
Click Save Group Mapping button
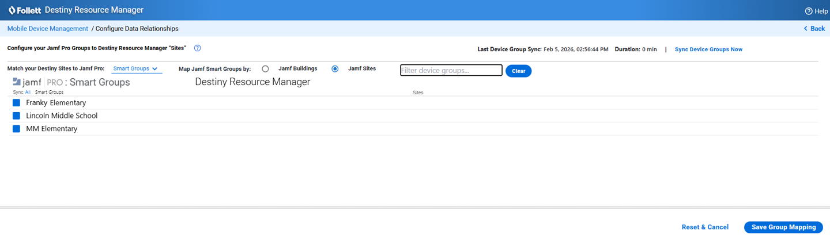pos(783,227)
